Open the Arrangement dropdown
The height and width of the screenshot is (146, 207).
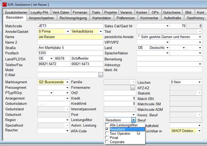[x=67, y=98]
